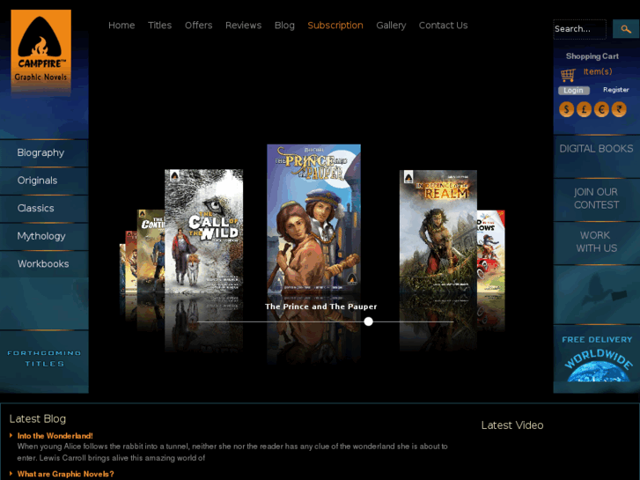Click the Register link

click(x=616, y=90)
